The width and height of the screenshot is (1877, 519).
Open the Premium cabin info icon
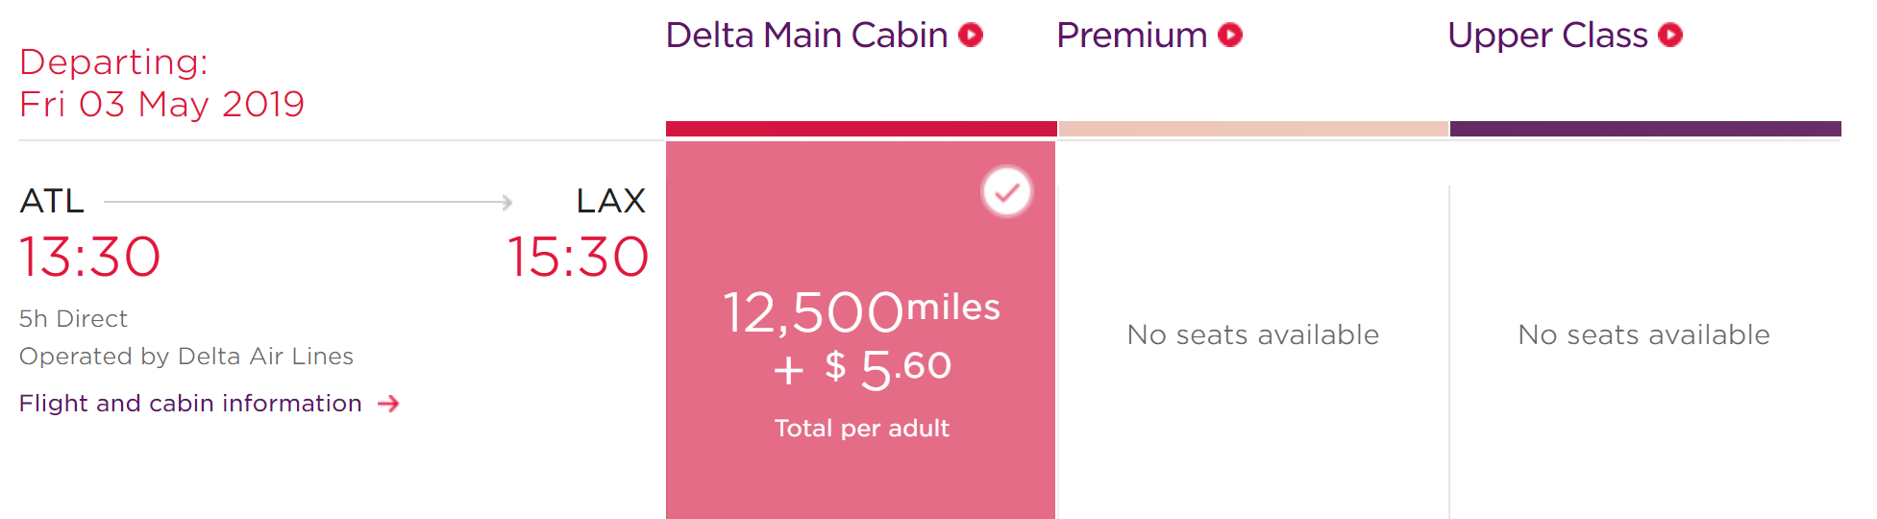[1230, 36]
